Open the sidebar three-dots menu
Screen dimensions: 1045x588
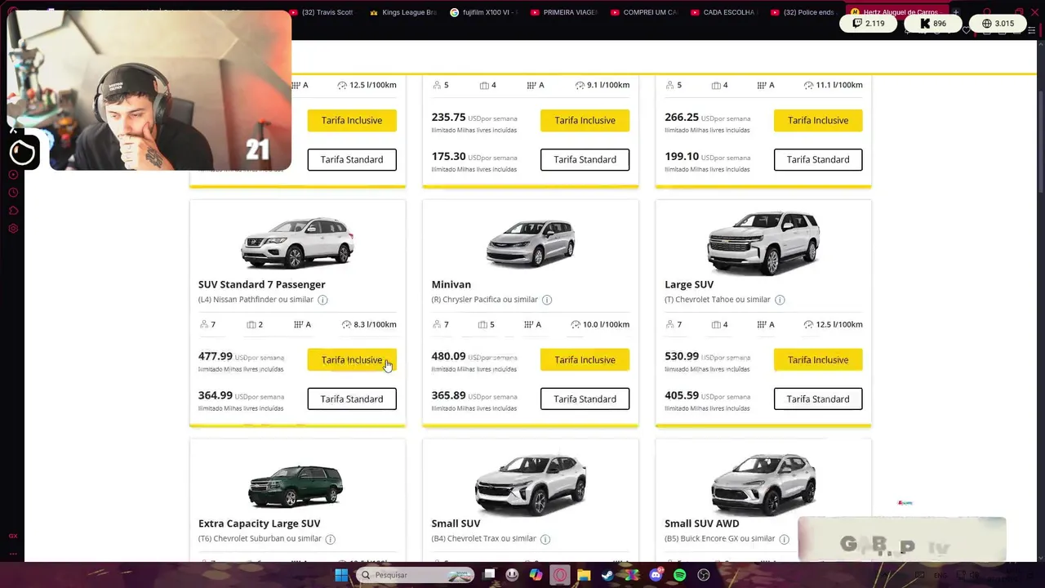tap(13, 553)
